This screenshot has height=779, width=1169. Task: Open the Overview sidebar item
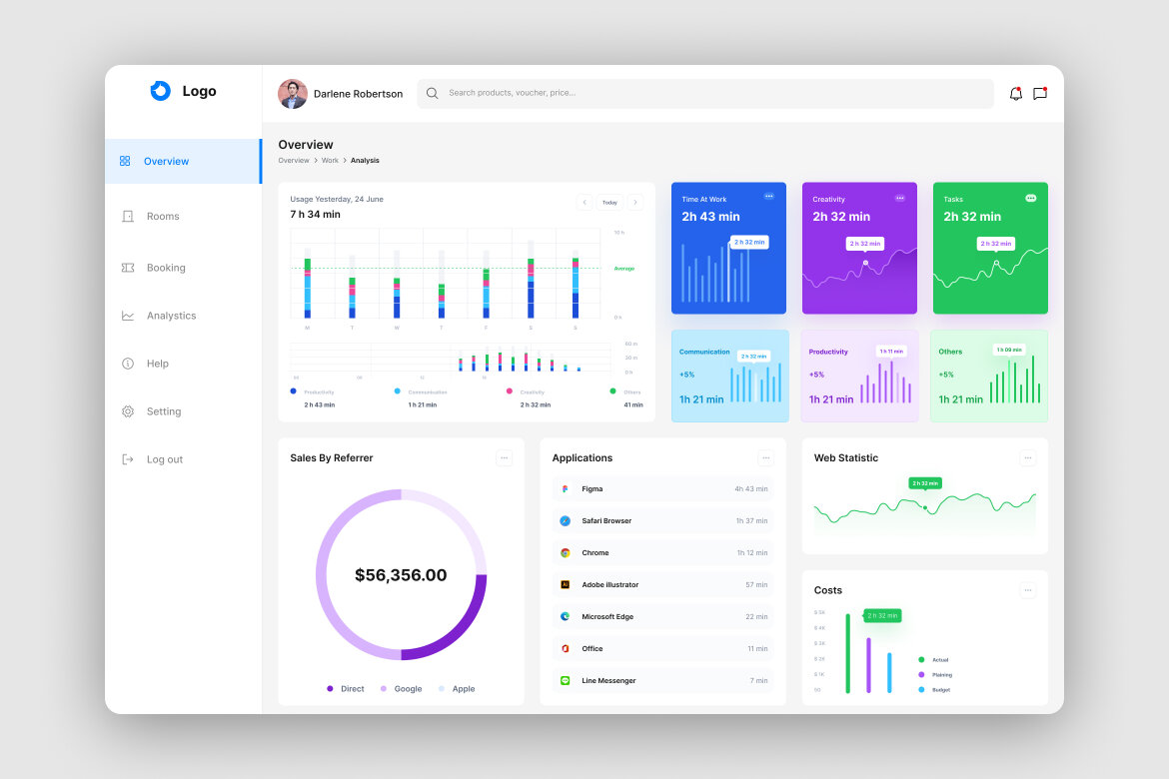coord(184,161)
